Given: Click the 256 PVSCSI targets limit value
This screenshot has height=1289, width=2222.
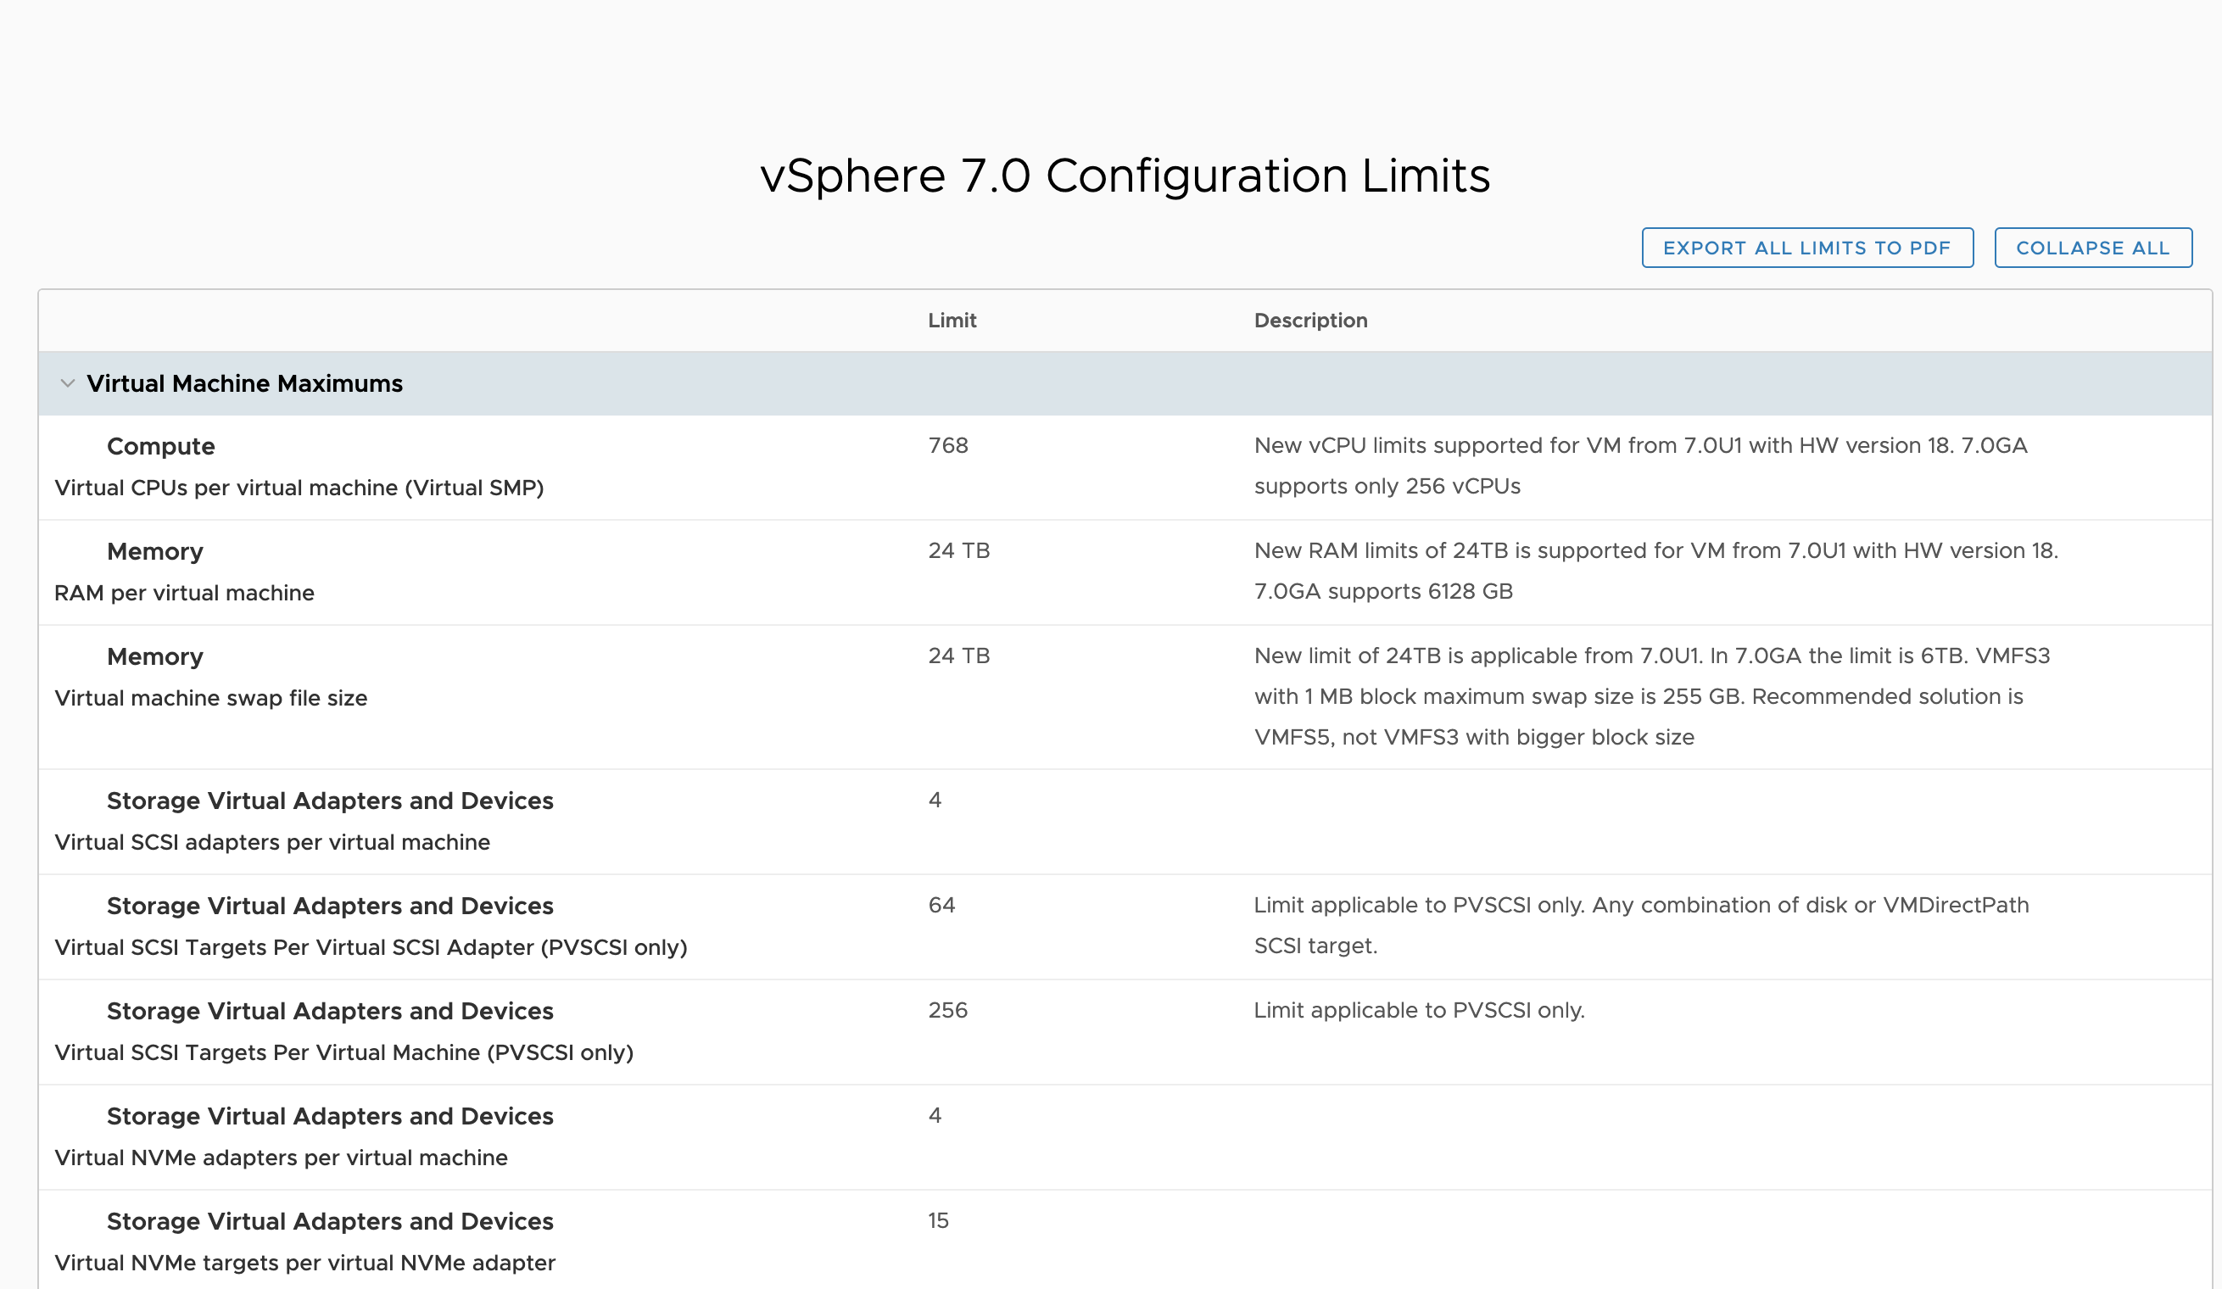Looking at the screenshot, I should click(x=946, y=1010).
